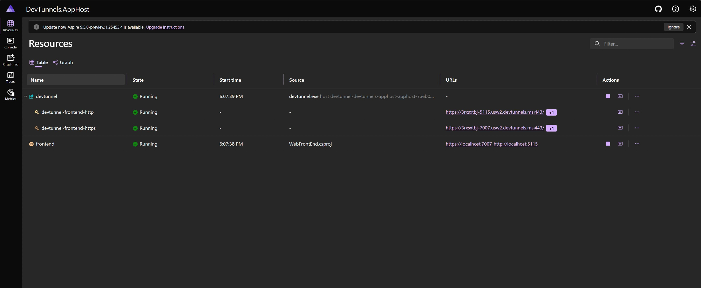Show extra URLs for devtunnel-frontend-http (+1)
This screenshot has width=701, height=288.
[551, 113]
